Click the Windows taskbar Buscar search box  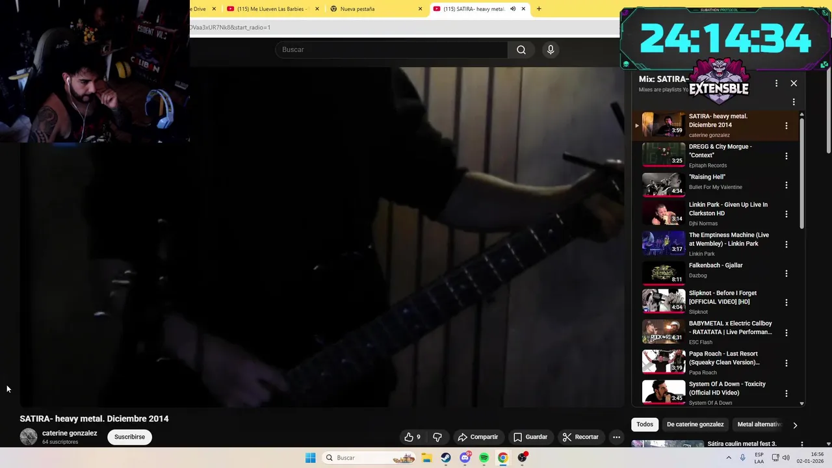(369, 458)
